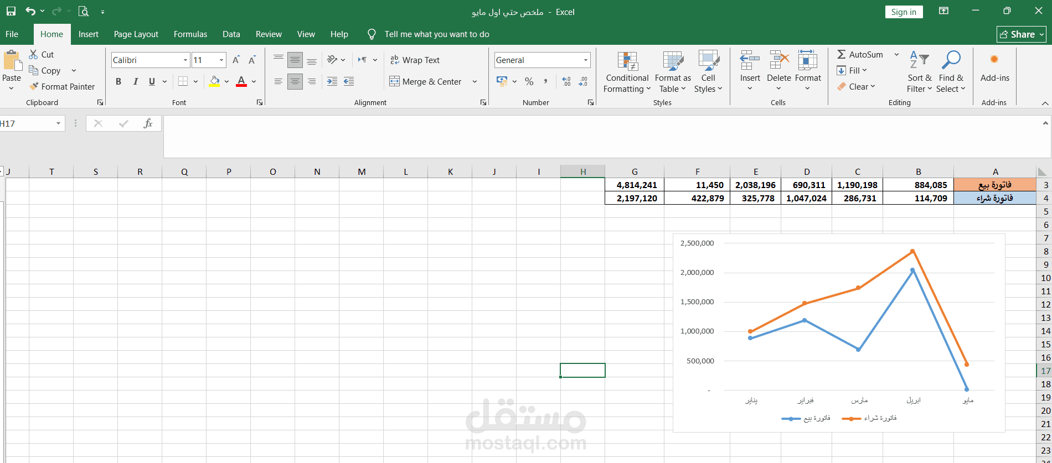Open Cell Styles gallery
The width and height of the screenshot is (1052, 463).
click(708, 72)
